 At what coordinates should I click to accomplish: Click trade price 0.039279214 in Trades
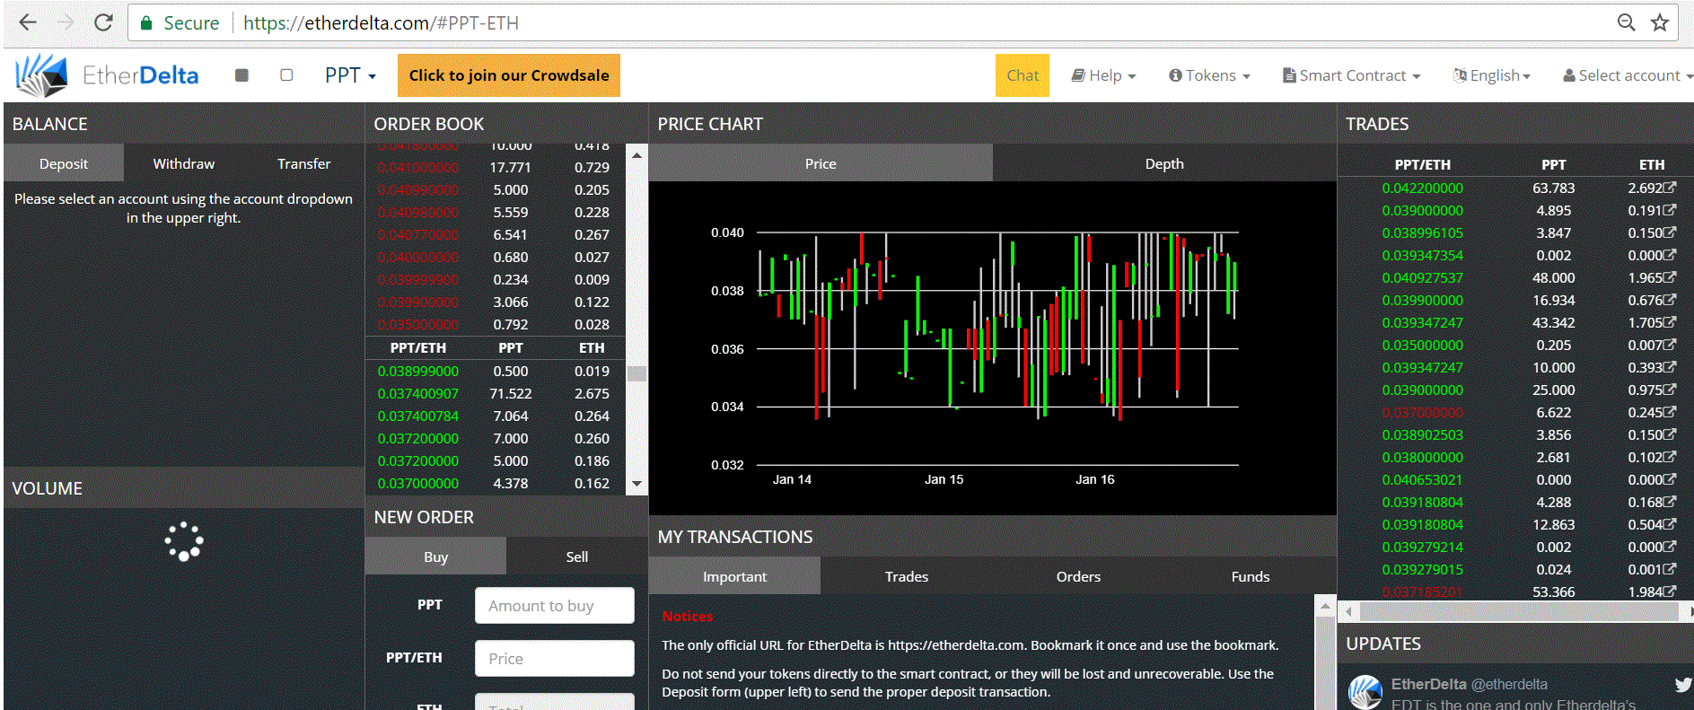pyautogui.click(x=1422, y=547)
